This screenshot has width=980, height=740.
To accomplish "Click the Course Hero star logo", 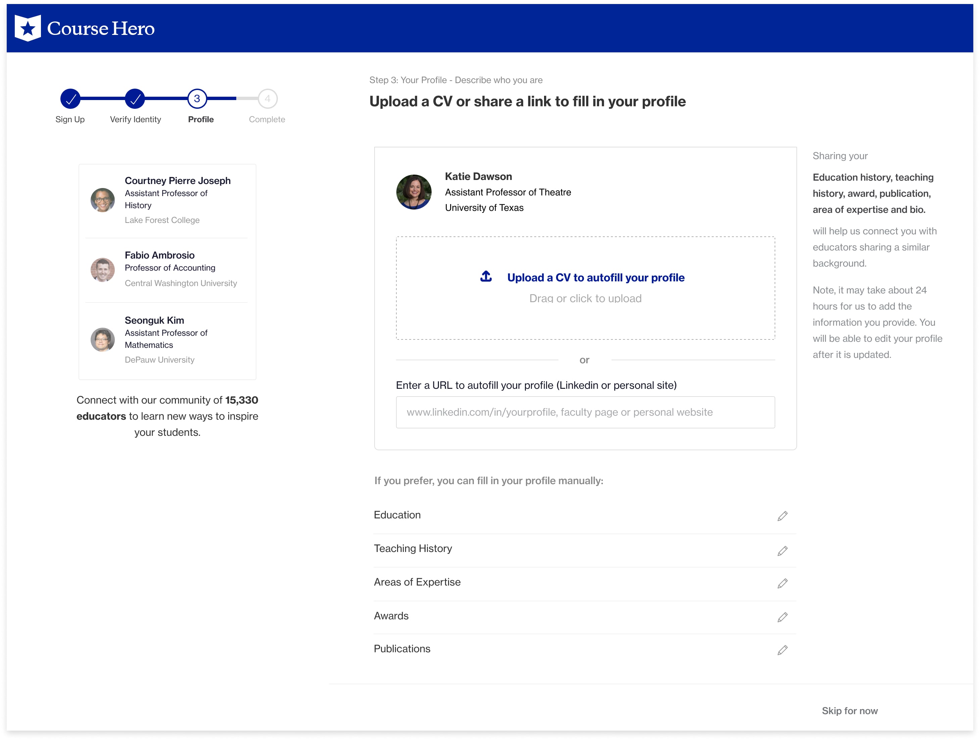I will tap(28, 28).
